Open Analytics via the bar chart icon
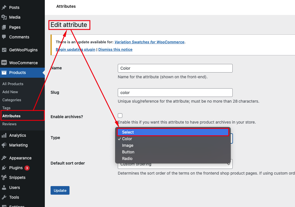Image resolution: width=295 pixels, height=207 pixels. pyautogui.click(x=4, y=135)
